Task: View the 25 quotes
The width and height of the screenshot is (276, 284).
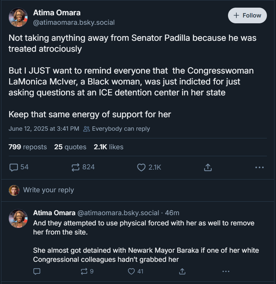Action: [70, 147]
